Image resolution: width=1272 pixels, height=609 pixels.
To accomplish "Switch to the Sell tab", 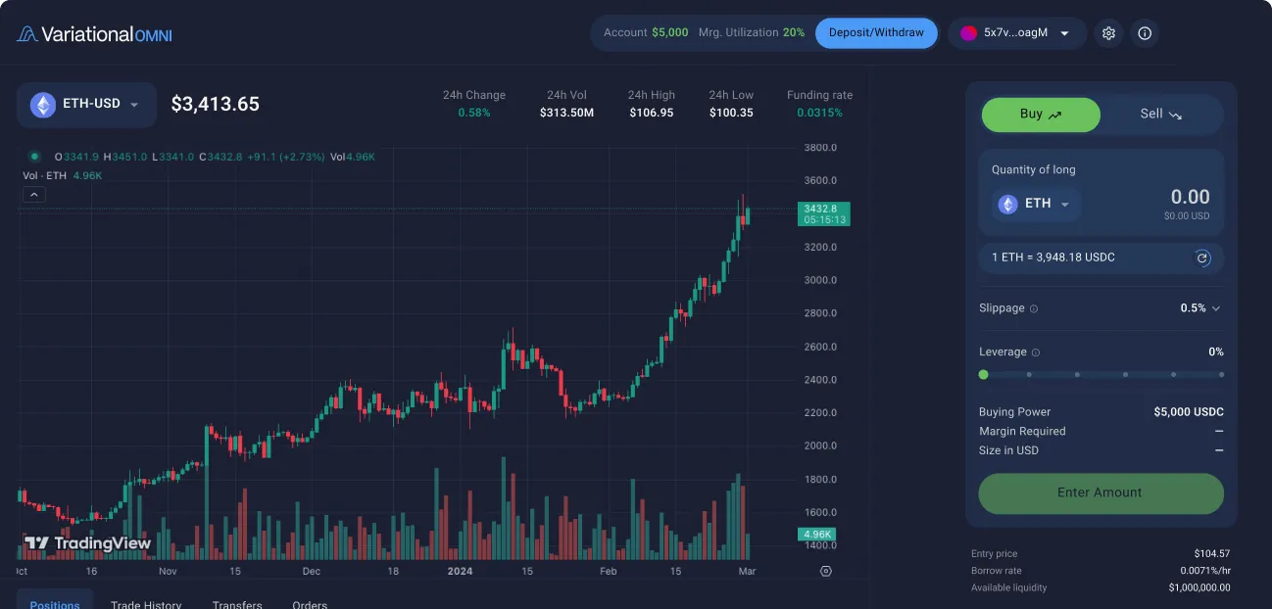I will tap(1160, 114).
